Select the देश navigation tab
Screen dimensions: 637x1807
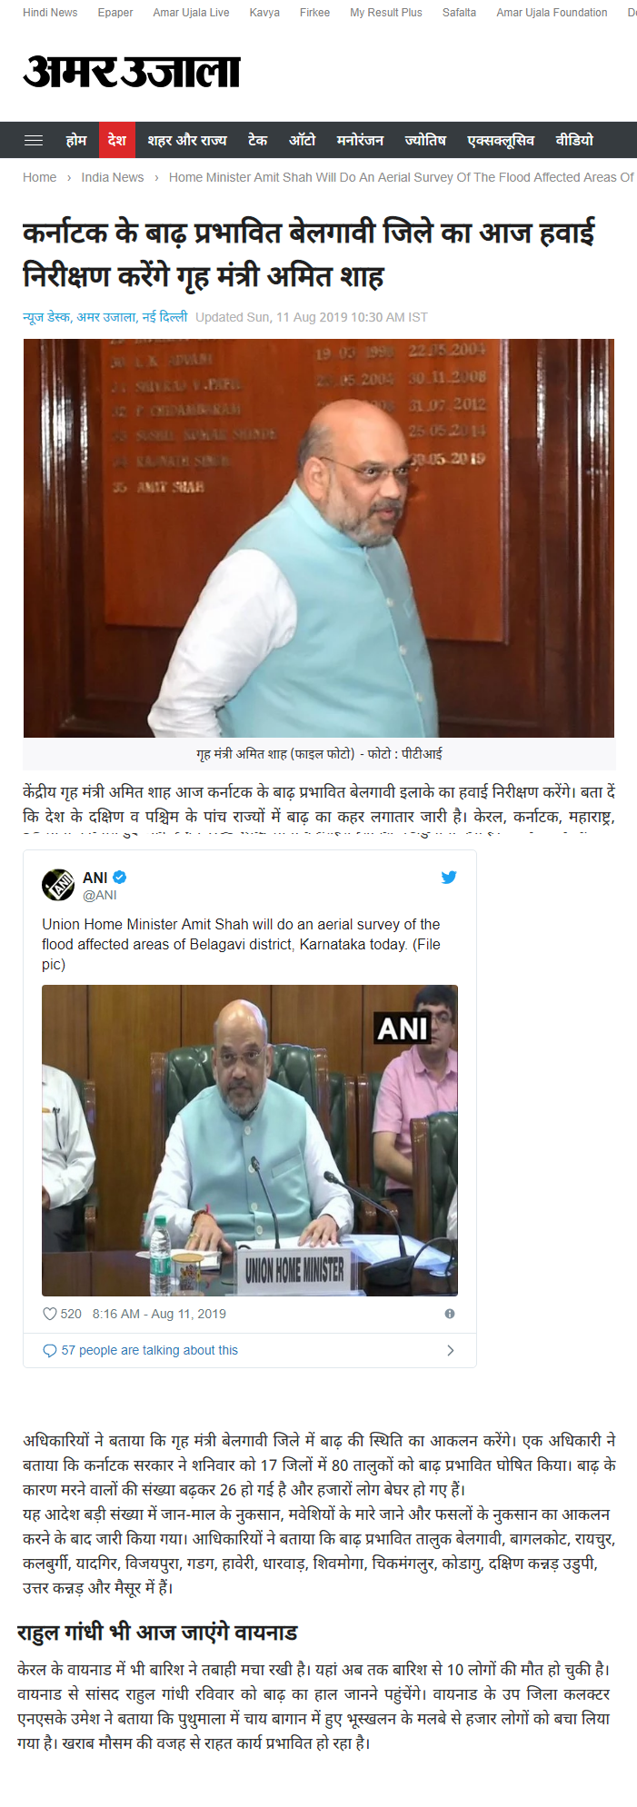116,140
